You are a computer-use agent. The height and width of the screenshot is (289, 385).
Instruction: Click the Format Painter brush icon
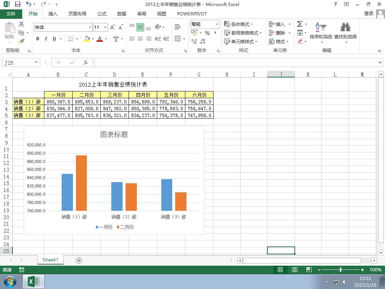[x=21, y=41]
